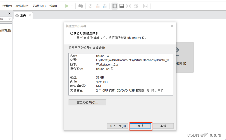Click the memory value 4096 MB

(102, 82)
